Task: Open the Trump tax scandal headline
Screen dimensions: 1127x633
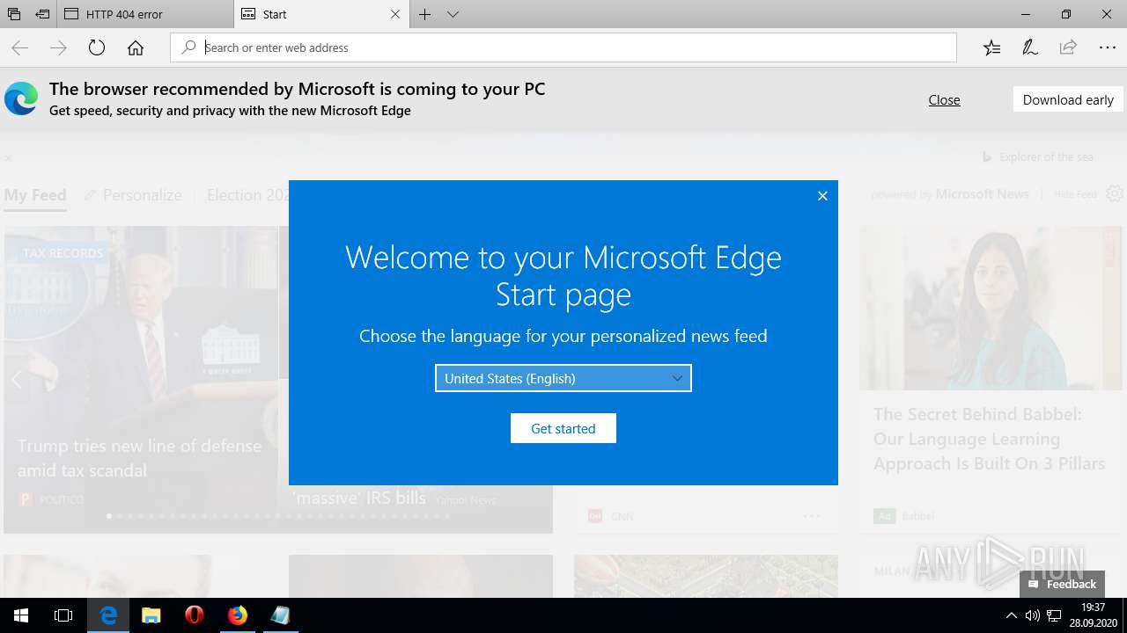Action: point(139,458)
